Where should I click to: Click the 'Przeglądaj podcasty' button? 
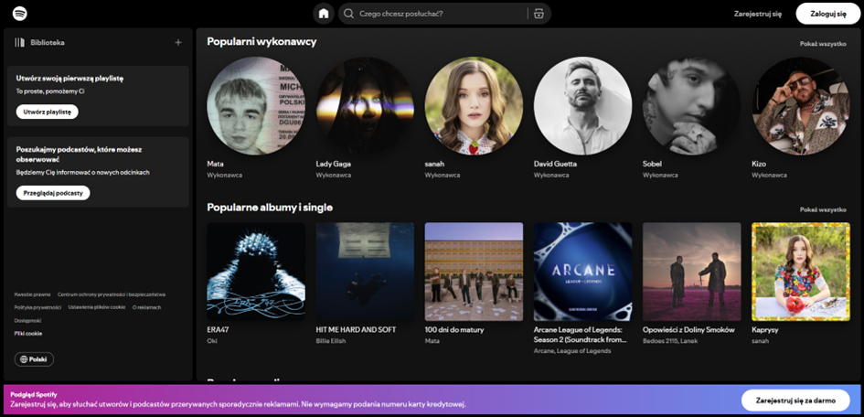point(53,193)
